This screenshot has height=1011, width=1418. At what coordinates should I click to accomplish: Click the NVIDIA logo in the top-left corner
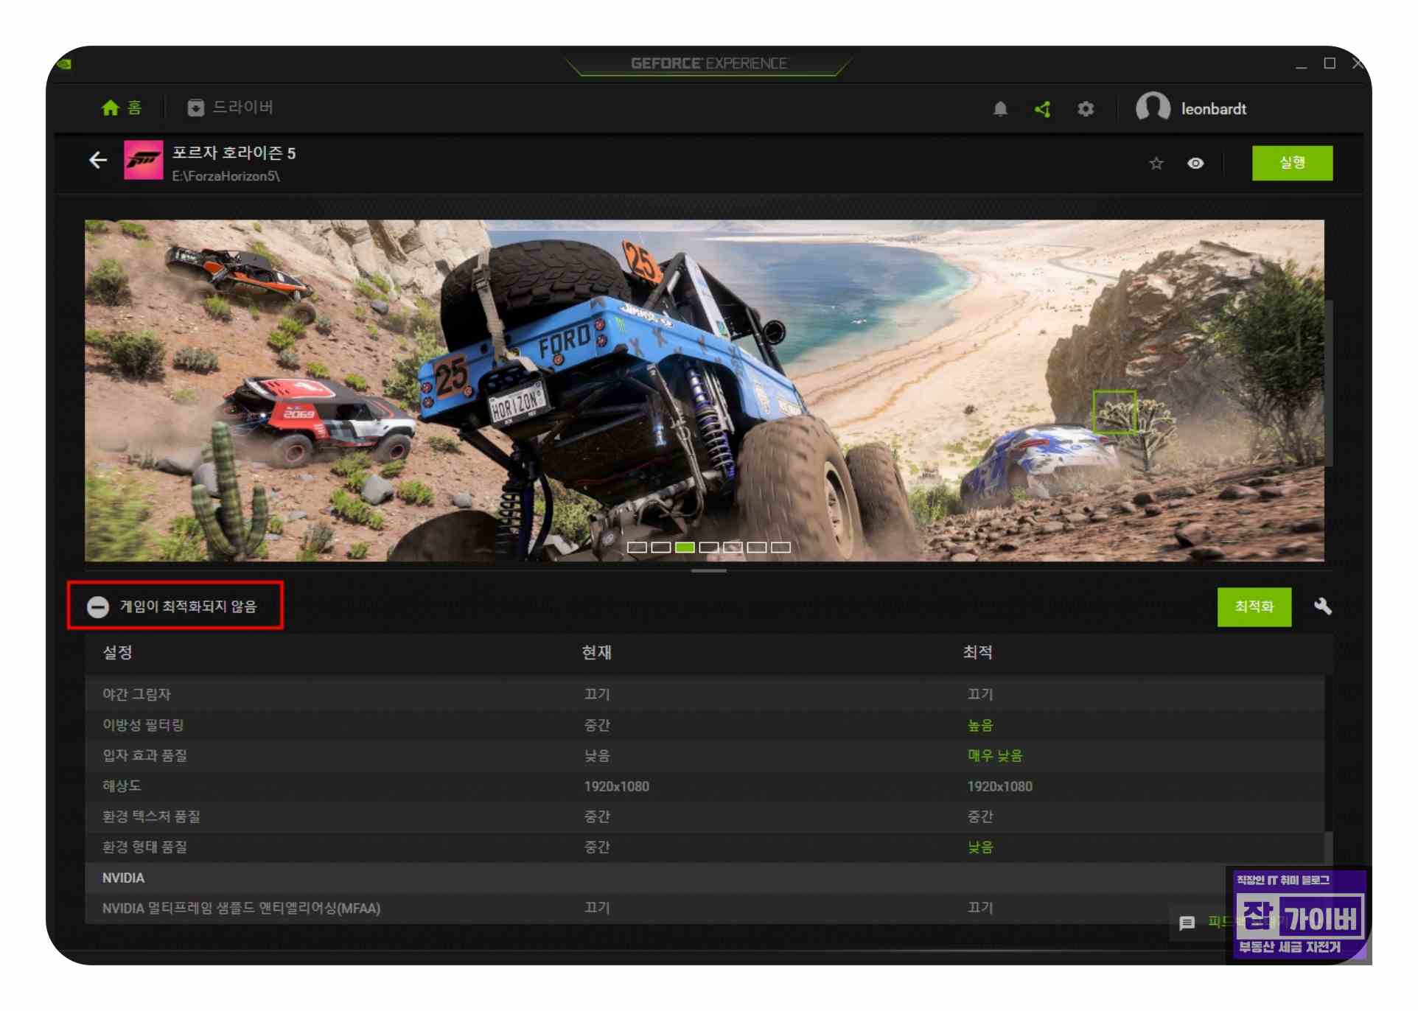[x=65, y=64]
